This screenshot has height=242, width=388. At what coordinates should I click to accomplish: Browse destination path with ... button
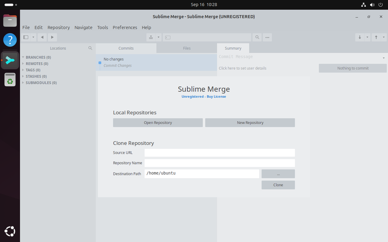pos(278,174)
